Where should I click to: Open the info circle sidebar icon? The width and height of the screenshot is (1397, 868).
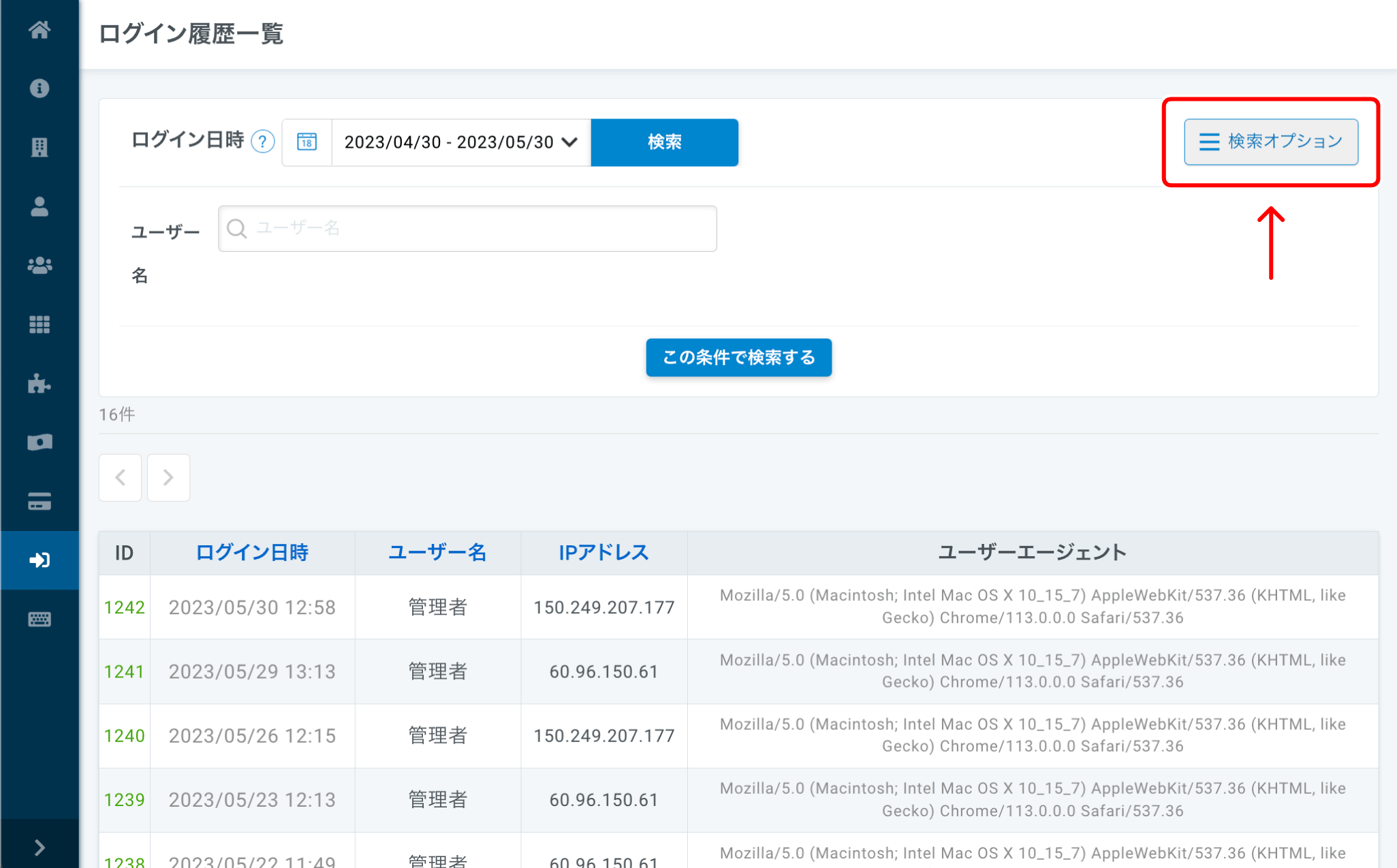pyautogui.click(x=40, y=89)
